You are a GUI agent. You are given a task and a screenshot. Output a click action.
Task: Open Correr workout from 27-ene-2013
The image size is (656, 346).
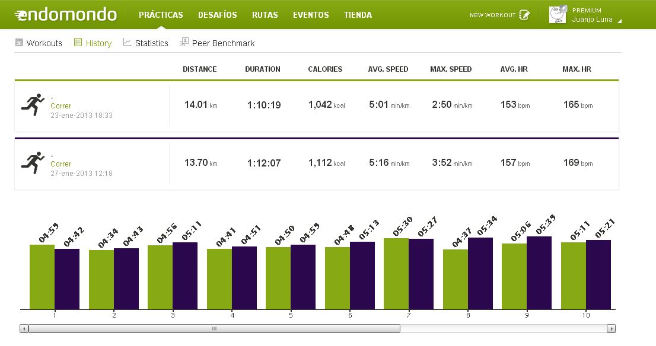pos(60,164)
